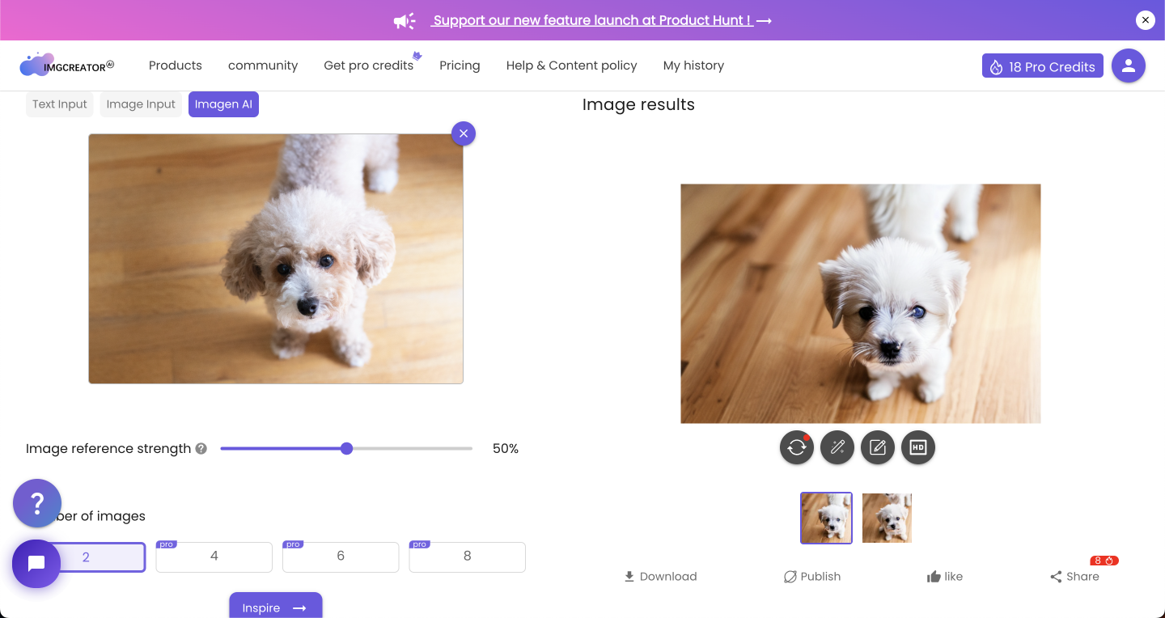
Task: Click the HD upscale icon
Action: [917, 447]
